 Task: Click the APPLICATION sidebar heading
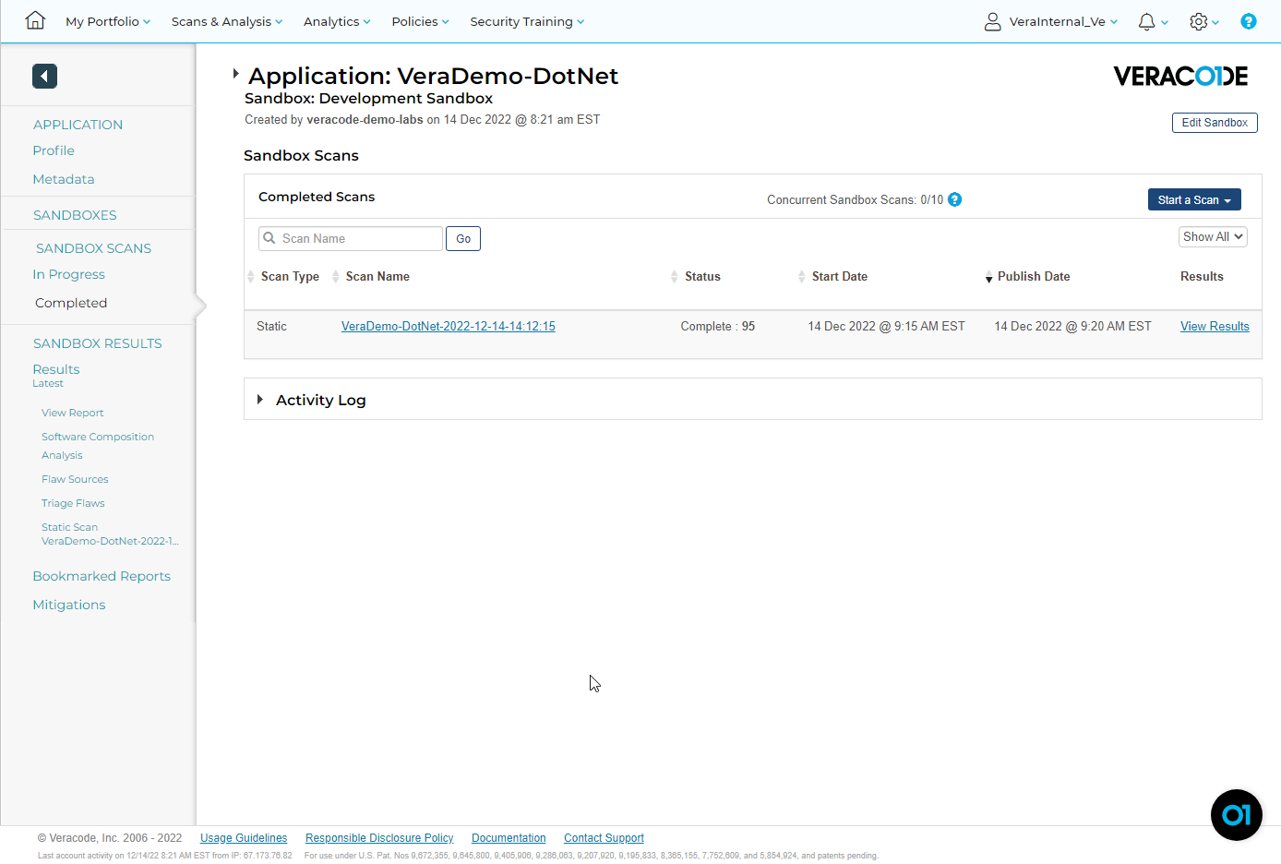click(x=78, y=125)
